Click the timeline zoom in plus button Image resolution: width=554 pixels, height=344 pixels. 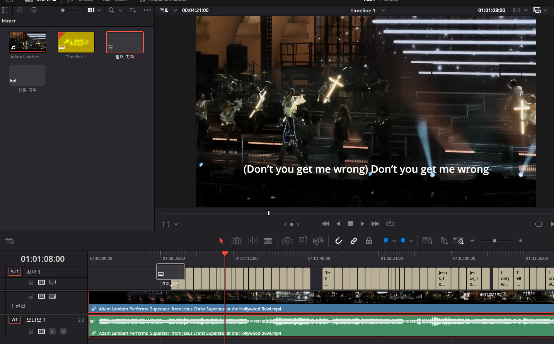(x=521, y=241)
